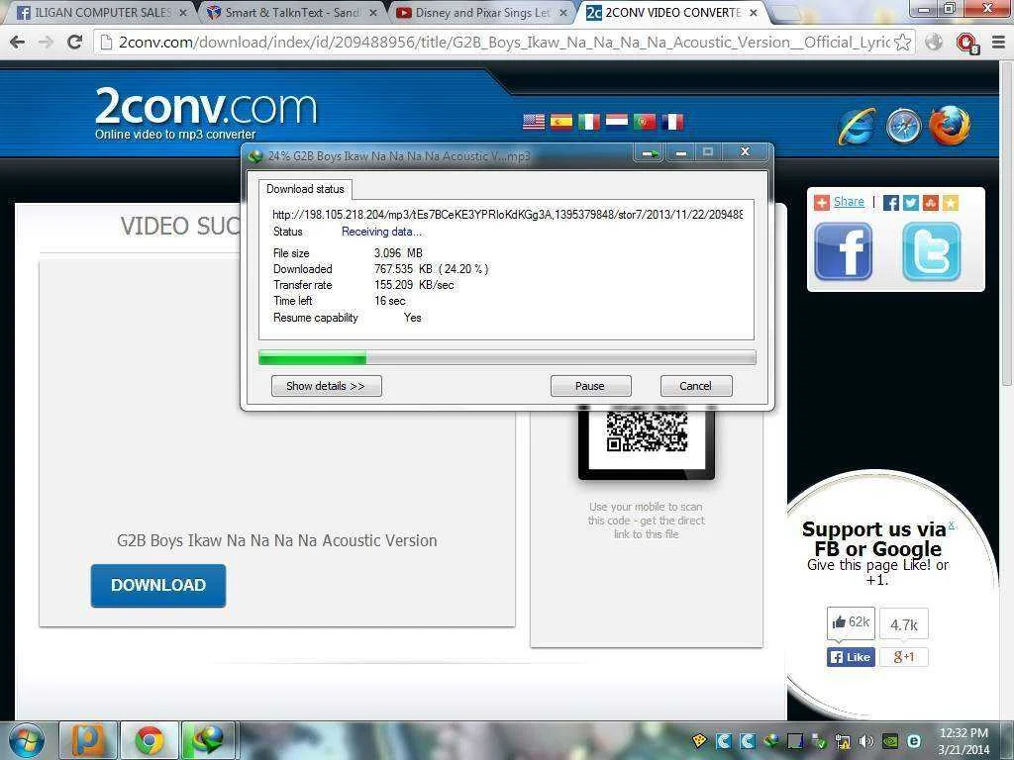Viewport: 1014px width, 760px height.
Task: Switch to the French flag language
Action: (672, 122)
